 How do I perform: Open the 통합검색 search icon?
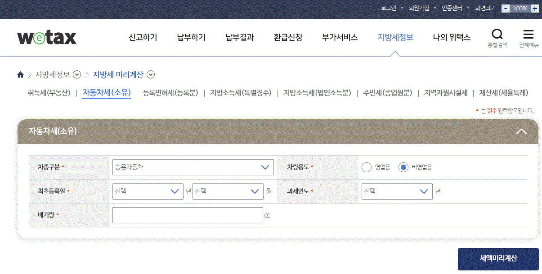[x=497, y=38]
